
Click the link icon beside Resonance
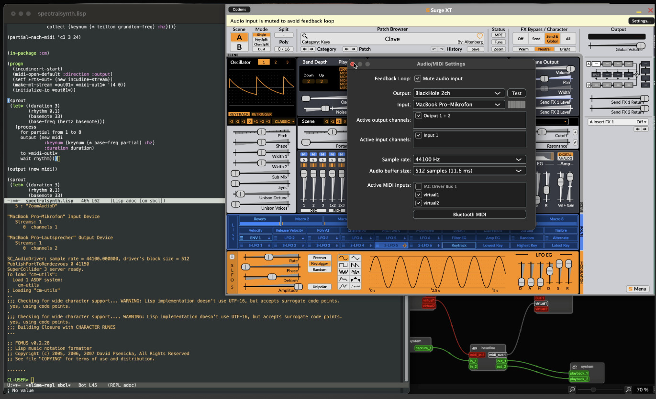575,142
